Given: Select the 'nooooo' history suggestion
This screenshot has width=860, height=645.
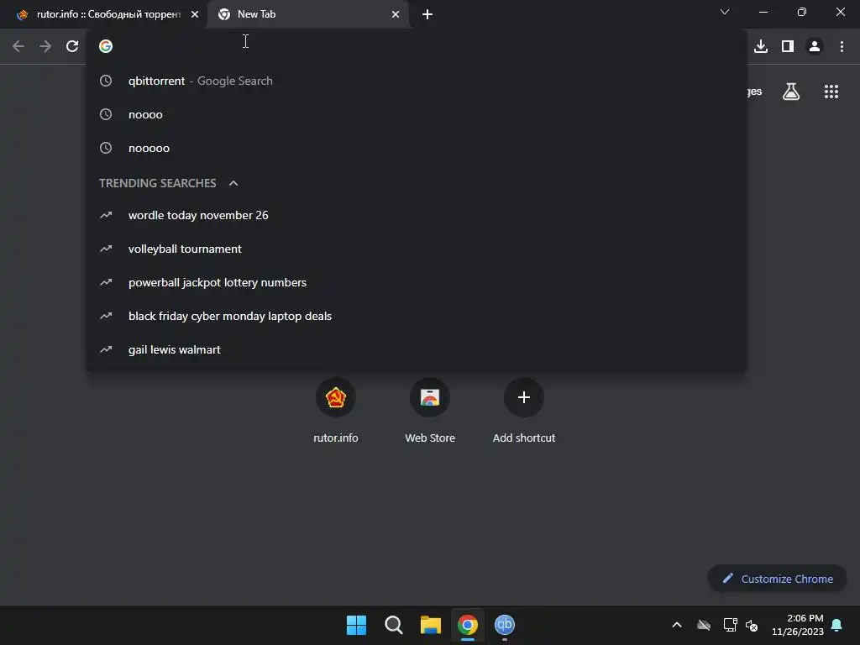Looking at the screenshot, I should point(417,148).
